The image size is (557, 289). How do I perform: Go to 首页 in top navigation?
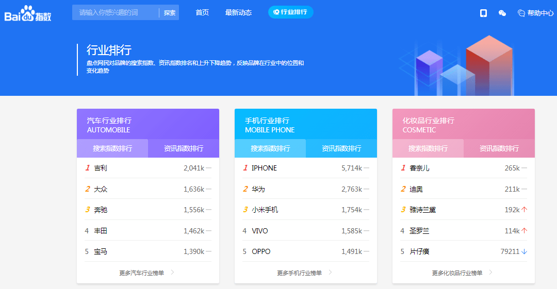pos(202,12)
